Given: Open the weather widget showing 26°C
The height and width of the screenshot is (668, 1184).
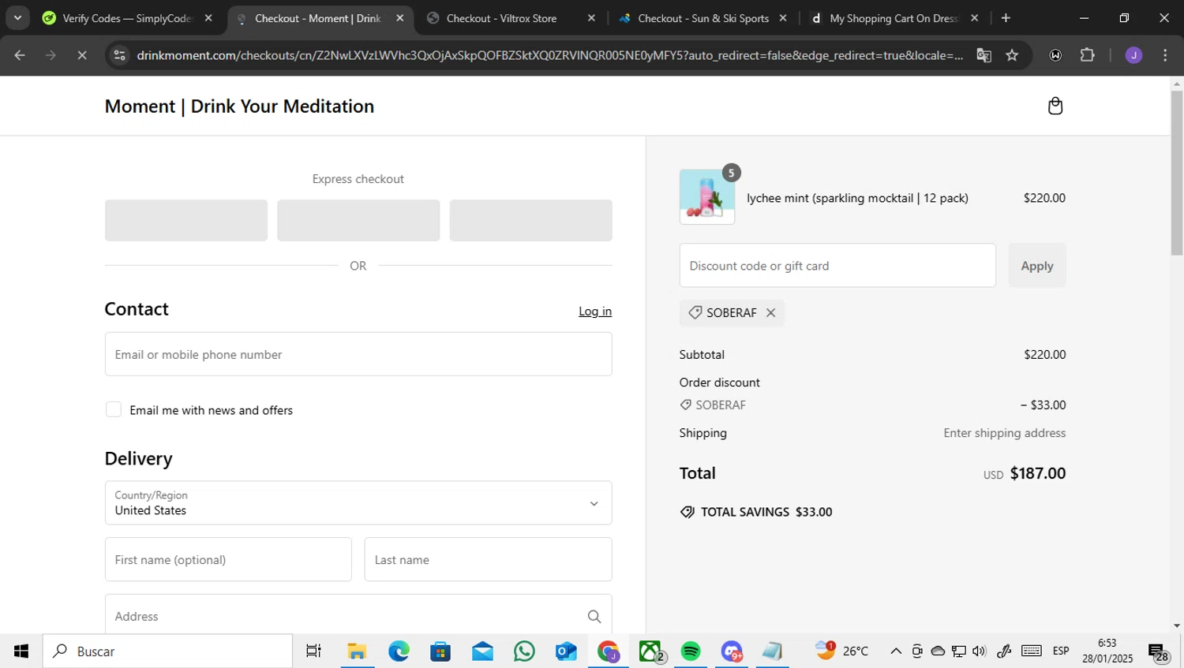Looking at the screenshot, I should tap(841, 651).
